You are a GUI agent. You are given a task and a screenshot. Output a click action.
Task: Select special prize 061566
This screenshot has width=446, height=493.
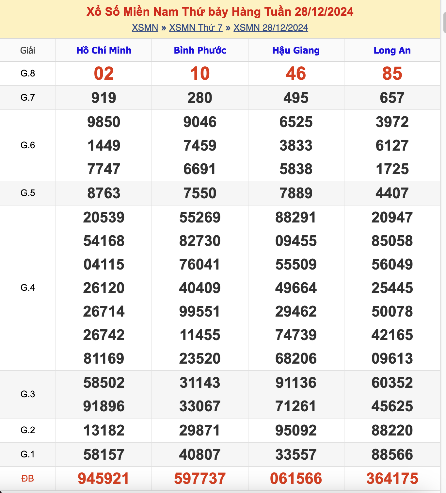click(296, 479)
